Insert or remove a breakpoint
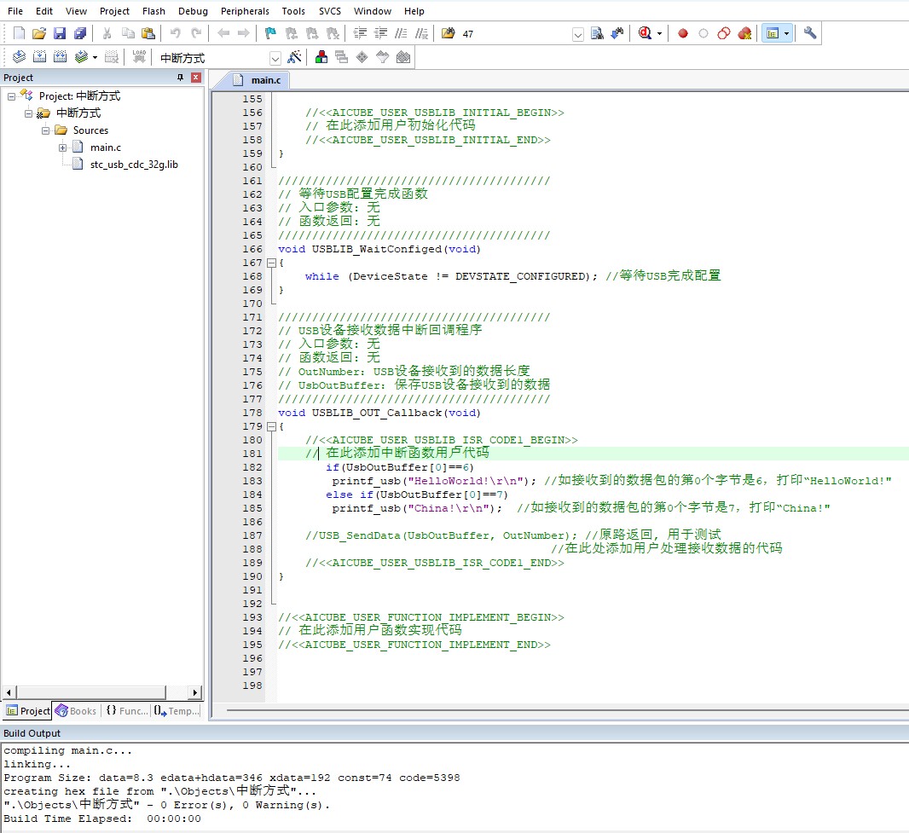This screenshot has width=909, height=833. click(x=683, y=33)
